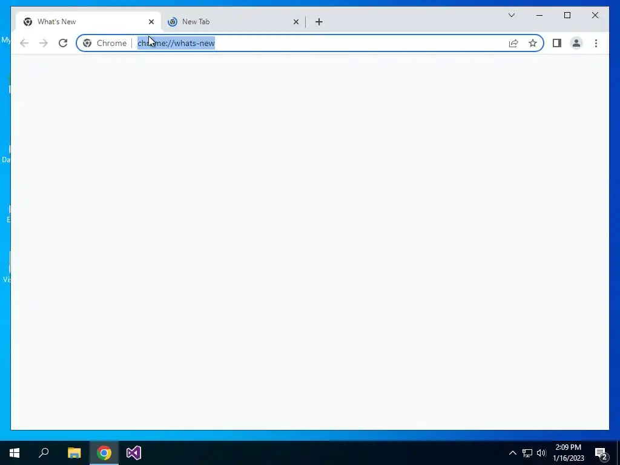Bookmark this tab with the star icon
The width and height of the screenshot is (620, 465).
(x=533, y=43)
